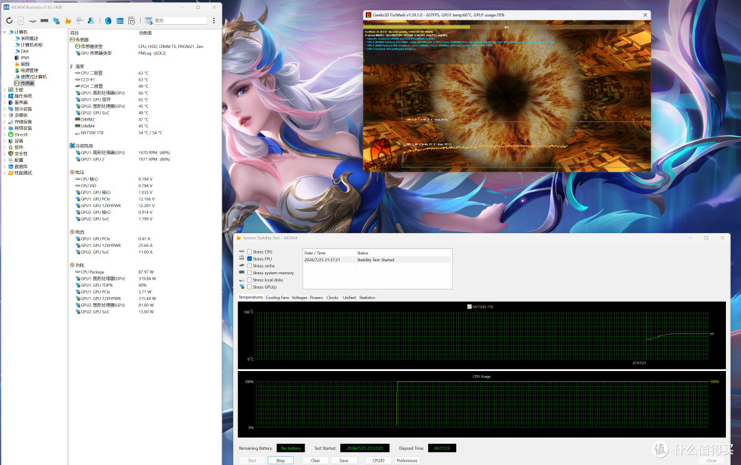Enable the Stress GPU(s) checkbox
This screenshot has width=741, height=465.
[x=250, y=287]
